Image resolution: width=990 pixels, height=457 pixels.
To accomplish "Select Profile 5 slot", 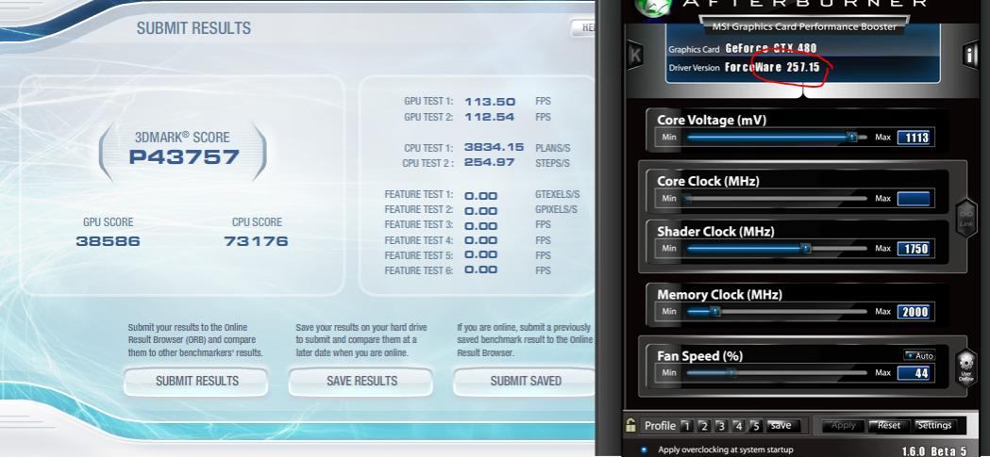I will coord(755,426).
